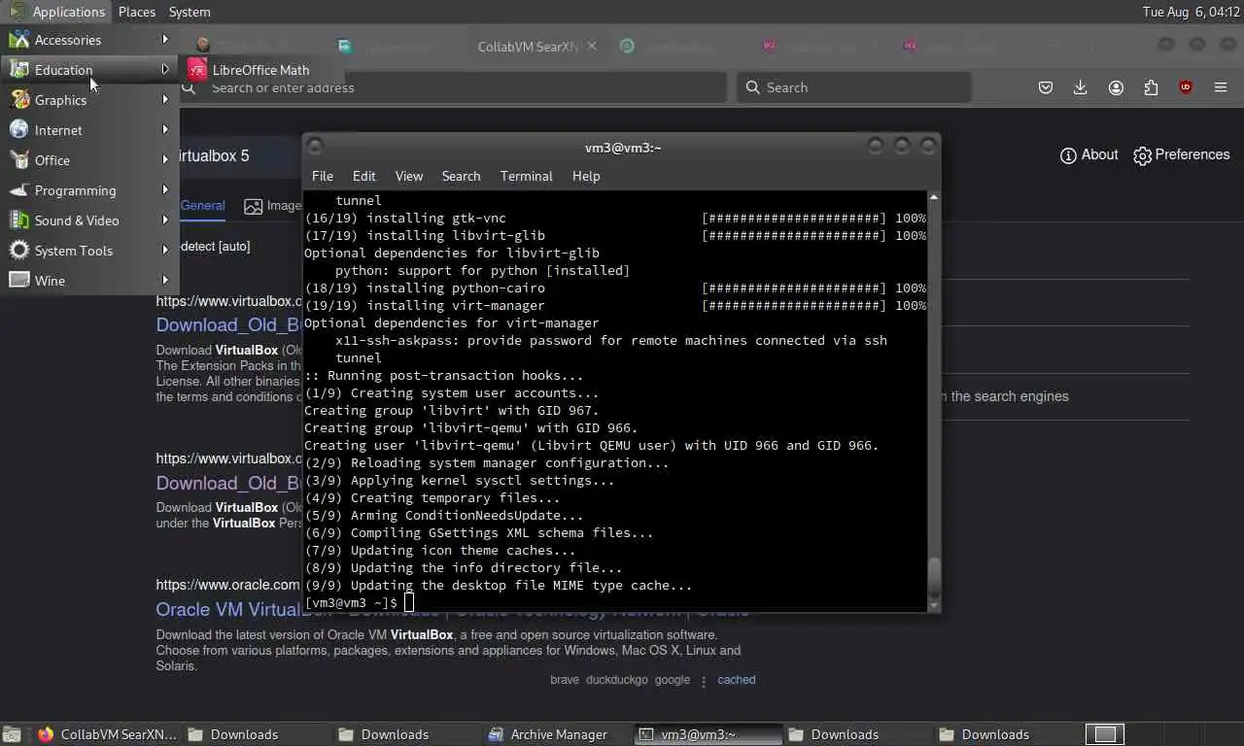Image resolution: width=1244 pixels, height=746 pixels.
Task: Open SearXNG Preferences page
Action: coord(1182,154)
